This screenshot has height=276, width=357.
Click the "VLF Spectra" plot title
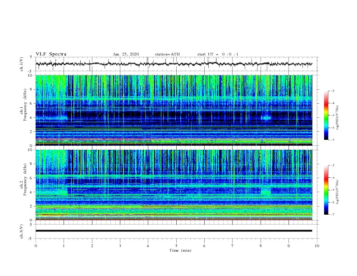pyautogui.click(x=51, y=54)
